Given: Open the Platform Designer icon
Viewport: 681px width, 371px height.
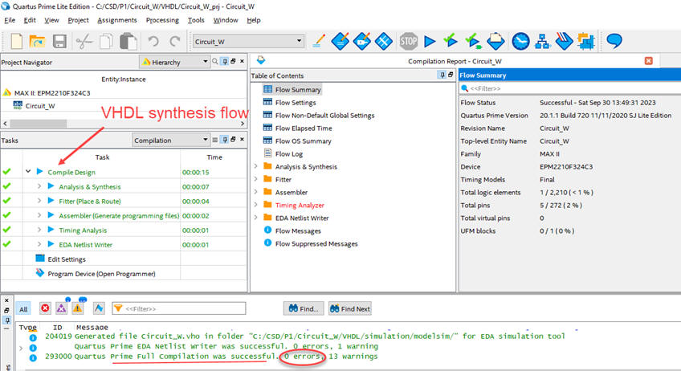Looking at the screenshot, I should pos(586,41).
